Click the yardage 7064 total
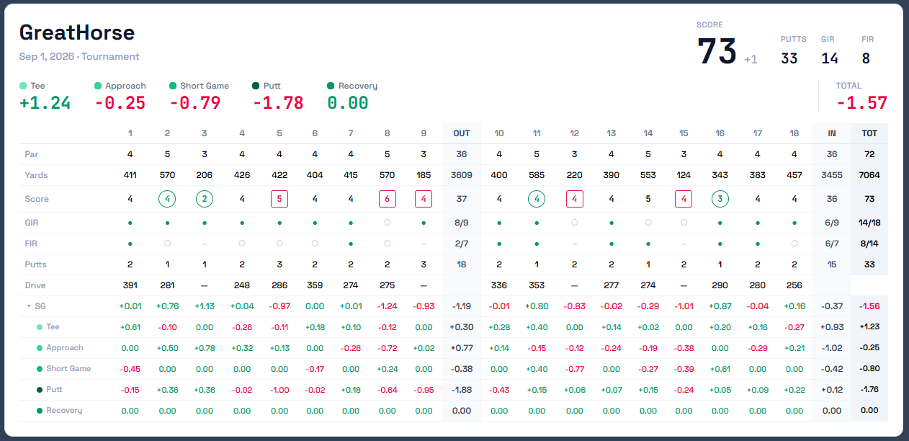Viewport: 909px width, 441px height. pos(869,175)
